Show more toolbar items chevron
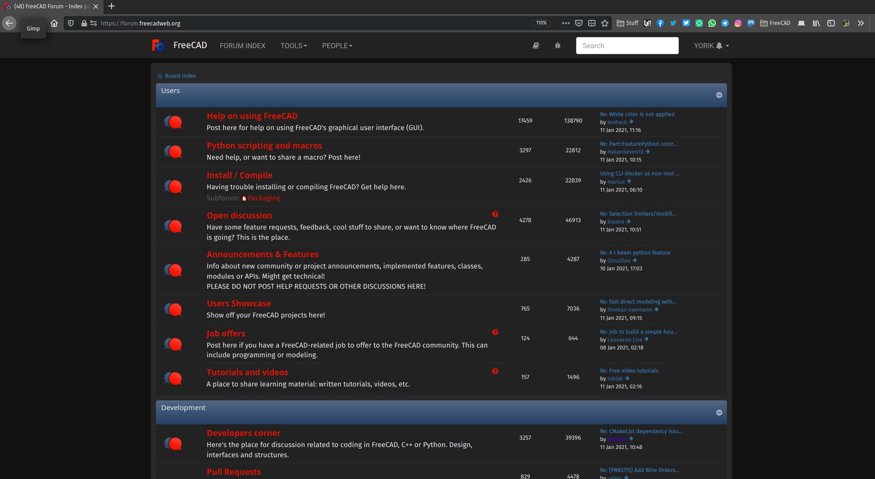 [x=861, y=23]
